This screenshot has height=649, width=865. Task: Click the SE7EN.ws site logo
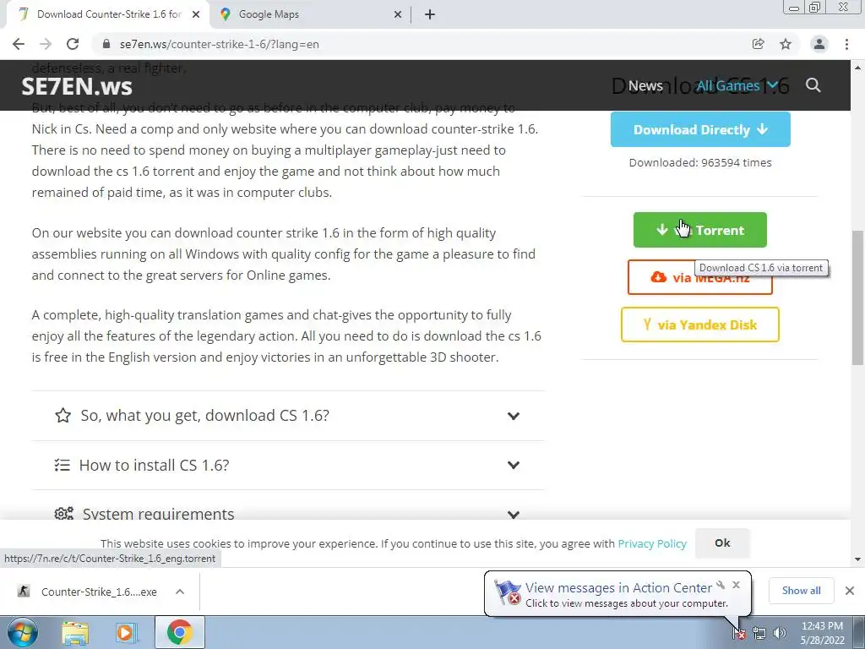click(x=77, y=86)
